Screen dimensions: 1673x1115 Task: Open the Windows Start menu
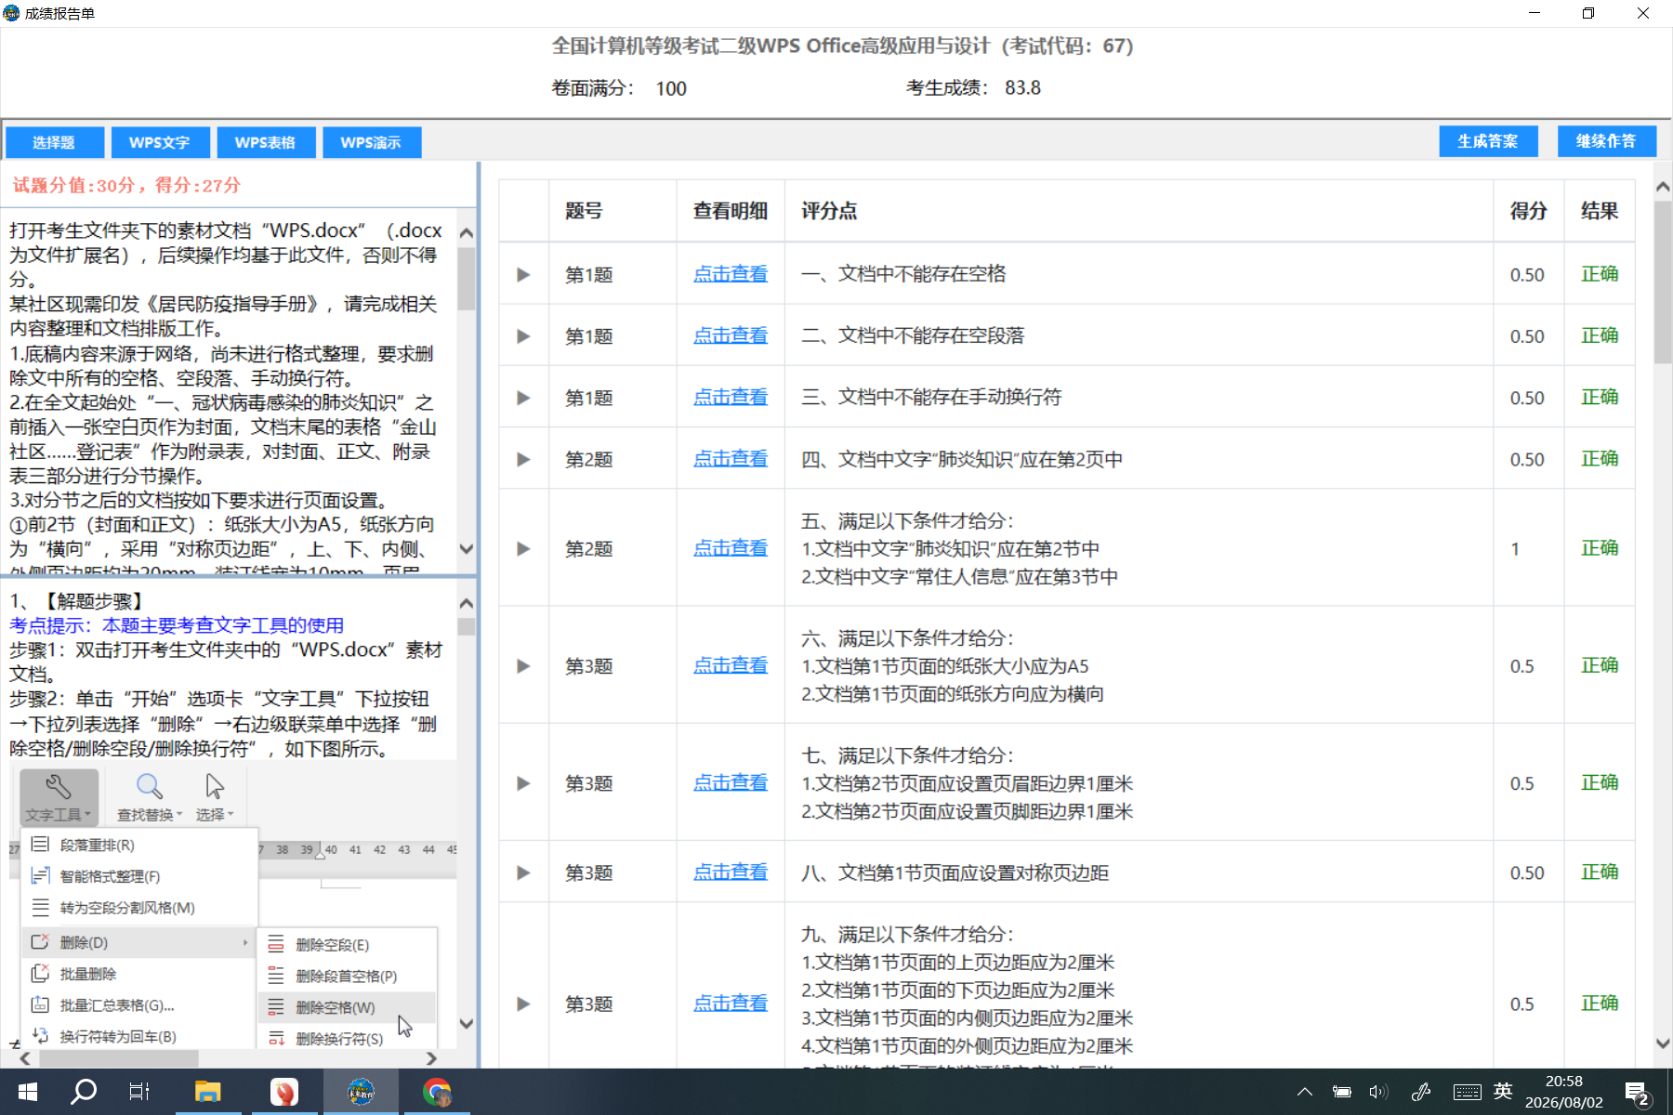(27, 1092)
